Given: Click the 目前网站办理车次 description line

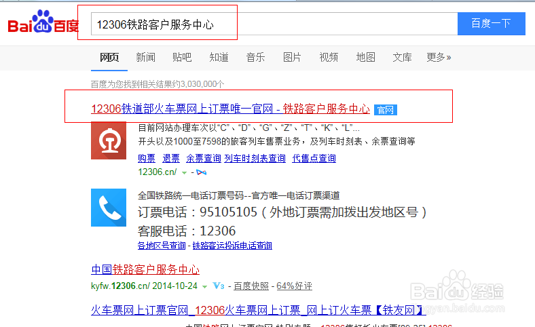Looking at the screenshot, I should pos(248,128).
